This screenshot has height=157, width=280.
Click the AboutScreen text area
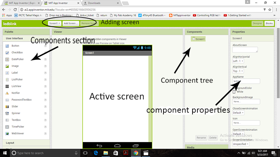tap(245, 50)
